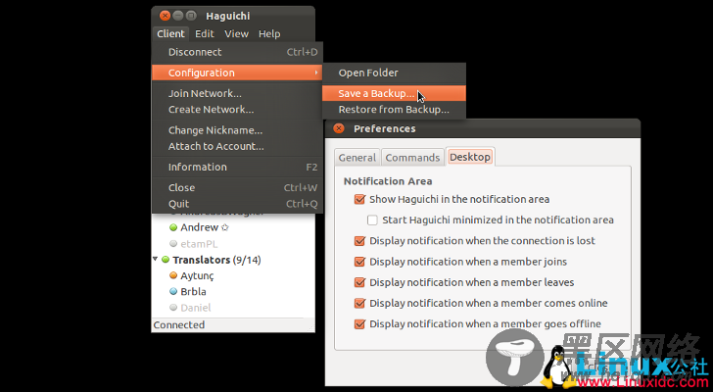The width and height of the screenshot is (713, 392).
Task: Toggle notification when a member joins
Action: 359,262
